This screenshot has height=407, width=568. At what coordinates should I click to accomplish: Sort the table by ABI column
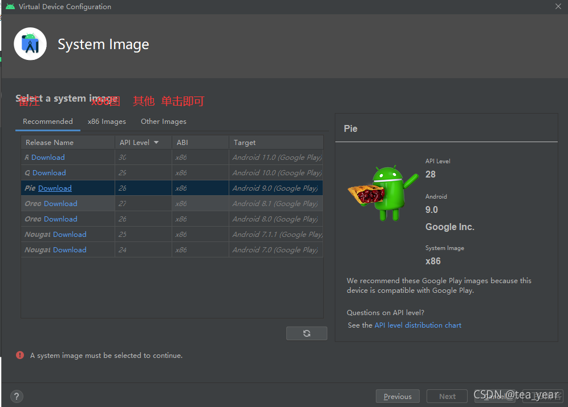182,142
